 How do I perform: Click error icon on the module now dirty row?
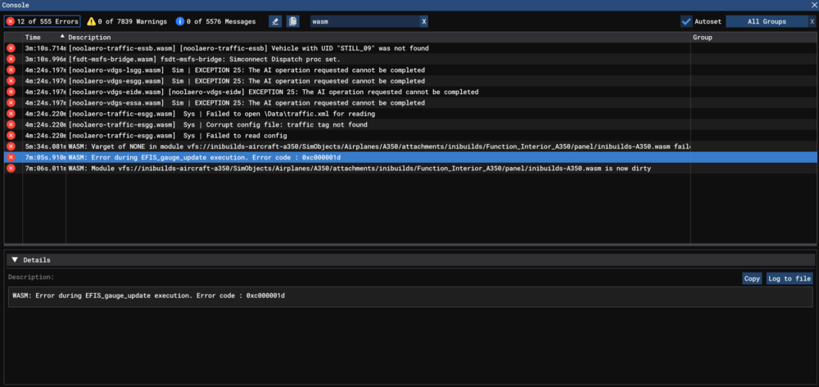tap(11, 168)
